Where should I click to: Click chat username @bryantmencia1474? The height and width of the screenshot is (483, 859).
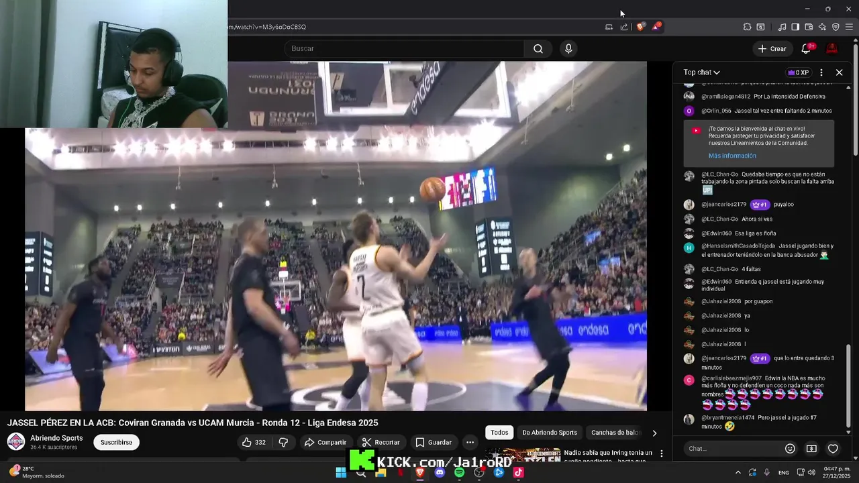pos(727,417)
